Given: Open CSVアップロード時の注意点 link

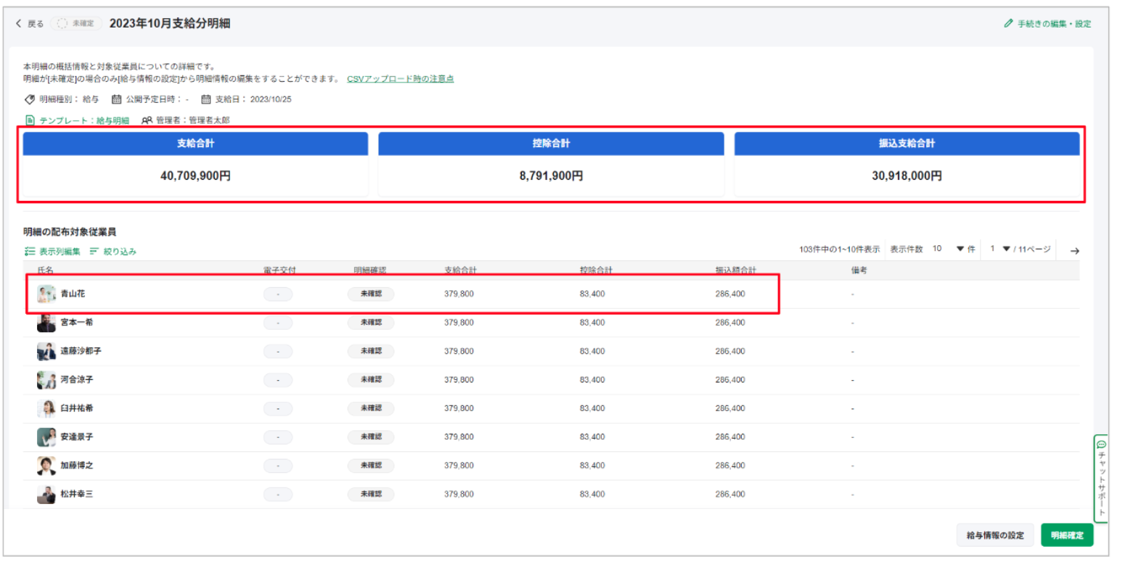Looking at the screenshot, I should [x=400, y=78].
